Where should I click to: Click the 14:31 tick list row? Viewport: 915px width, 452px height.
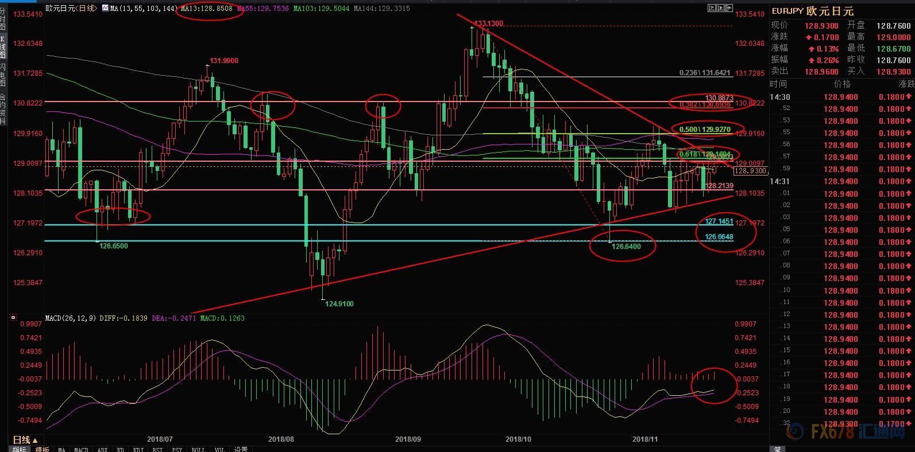point(842,181)
